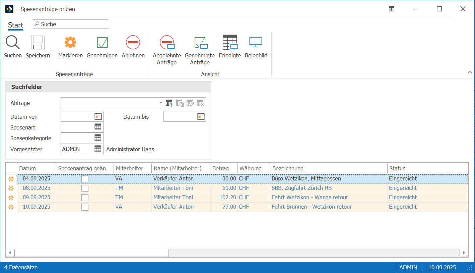Click the ribbon display options icon in the title bar
Screen dimensions: 475x273
(392, 9)
